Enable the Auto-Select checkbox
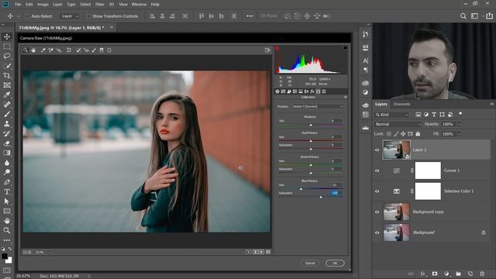Screen dimensions: 496x279 click(x=28, y=15)
